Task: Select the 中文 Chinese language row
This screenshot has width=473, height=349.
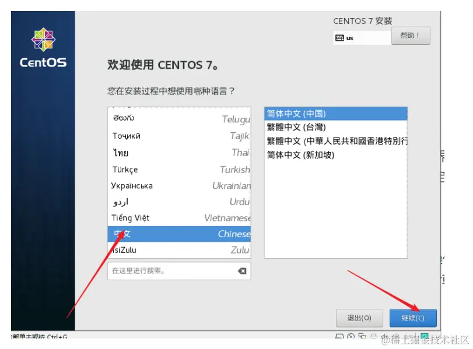Action: click(x=179, y=234)
